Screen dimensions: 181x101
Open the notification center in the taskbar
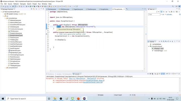[177, 98]
